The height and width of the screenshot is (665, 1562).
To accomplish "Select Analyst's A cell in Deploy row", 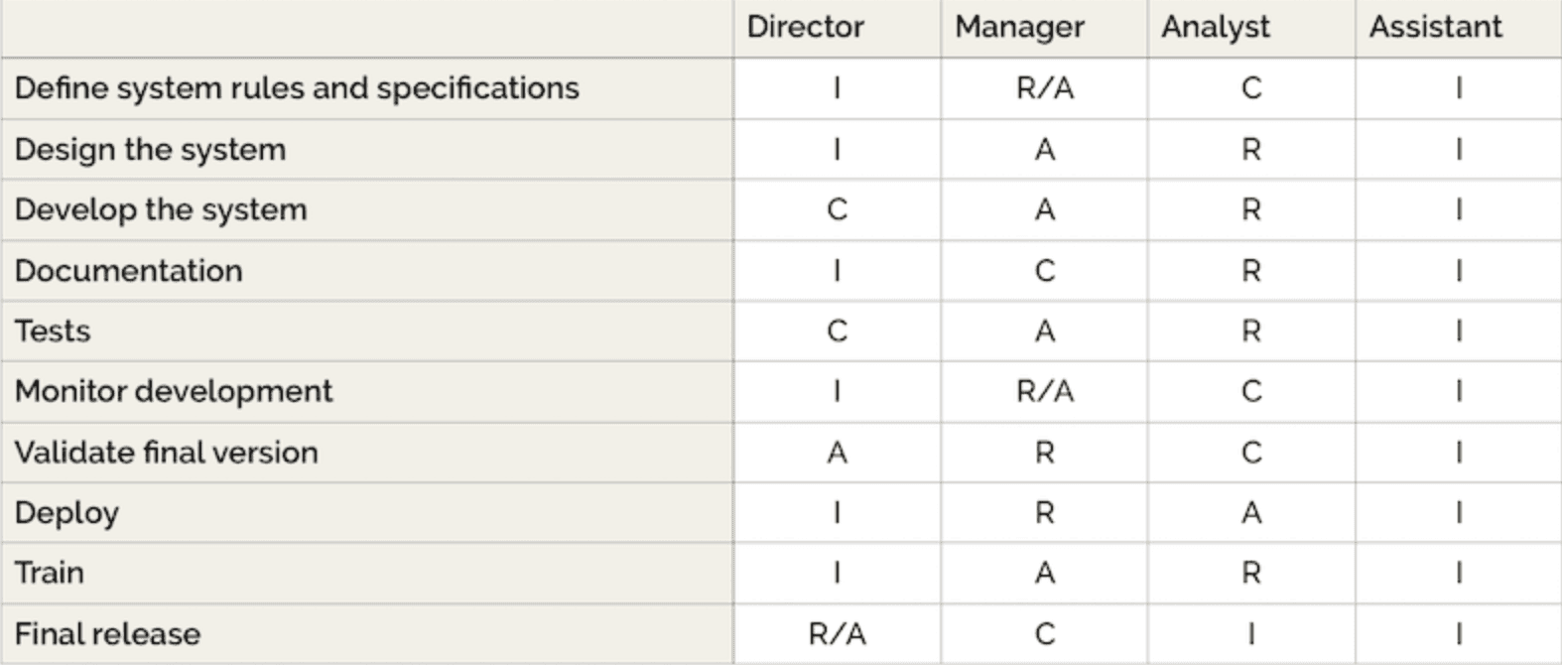I will (1251, 513).
